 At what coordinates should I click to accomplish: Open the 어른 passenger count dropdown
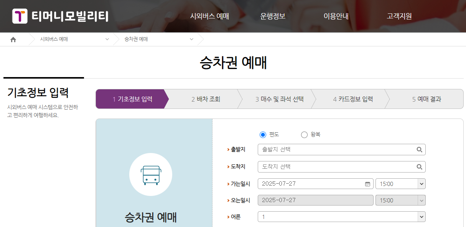tap(421, 216)
